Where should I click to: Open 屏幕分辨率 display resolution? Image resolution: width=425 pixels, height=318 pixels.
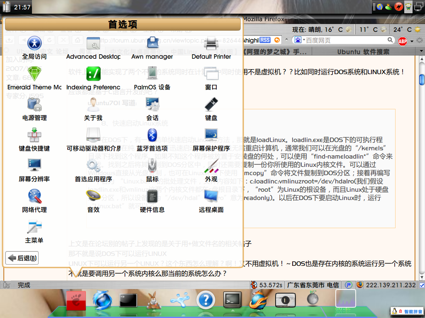coord(34,170)
